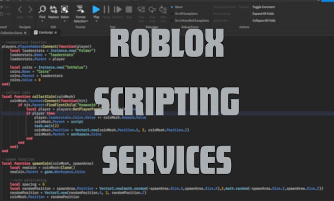The height and width of the screenshot is (201, 334).
Task: Click the Stop square icon
Action: (x=129, y=10)
